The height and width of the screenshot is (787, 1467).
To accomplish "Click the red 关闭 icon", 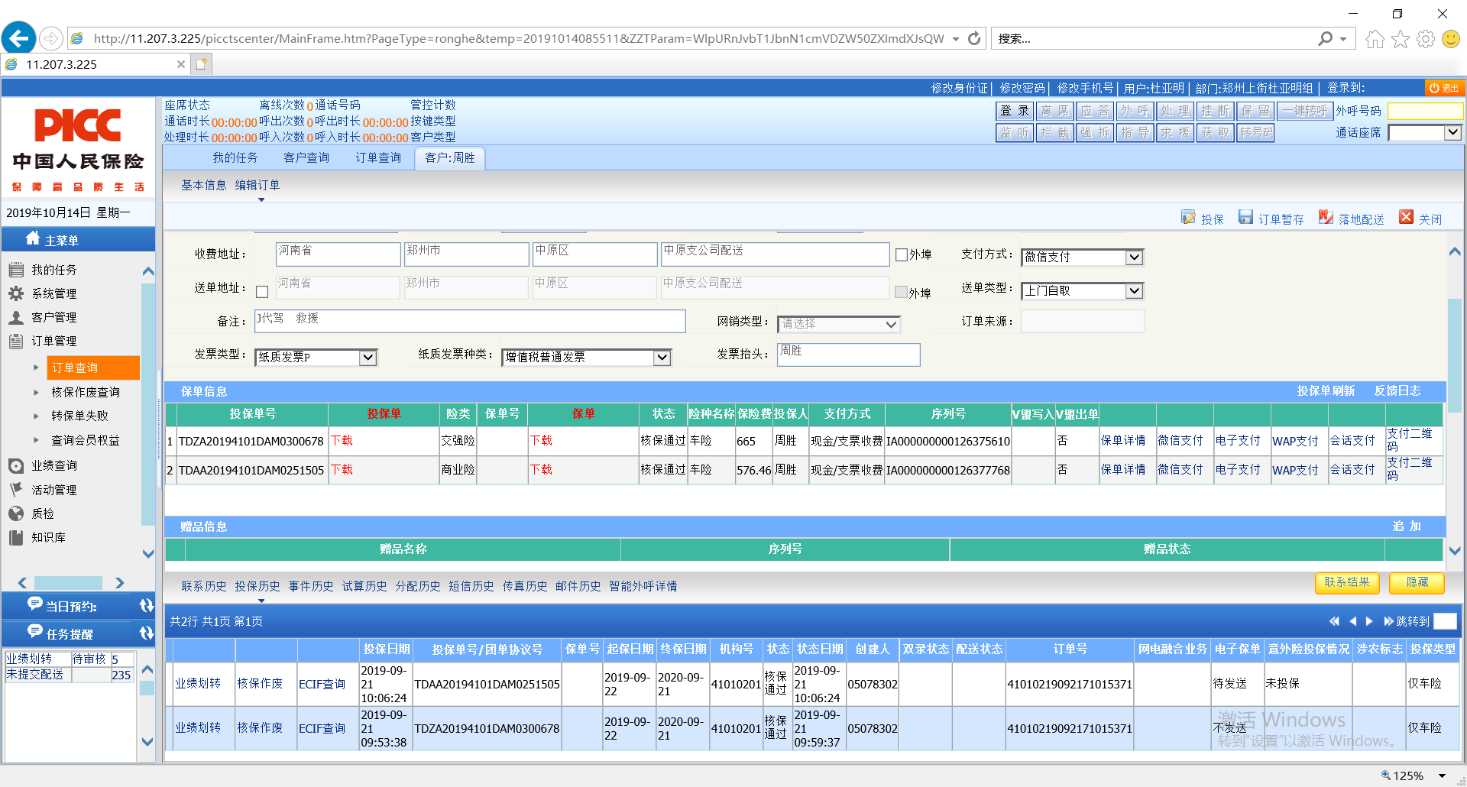I will click(1406, 218).
